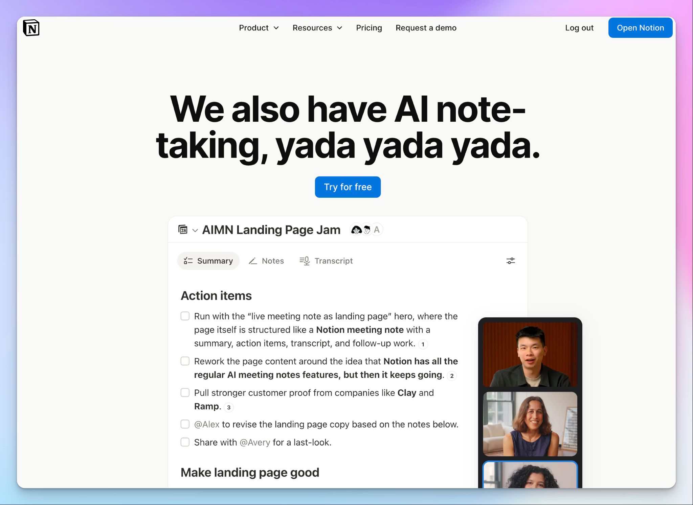
Task: Check the 'Pull stronger customer proof' item
Action: pyautogui.click(x=185, y=392)
